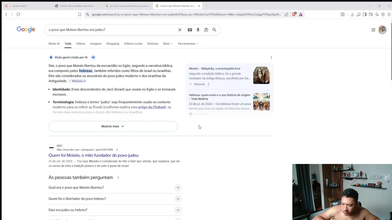Clear the search box with X
Image resolution: width=392 pixels, height=220 pixels.
(180, 30)
